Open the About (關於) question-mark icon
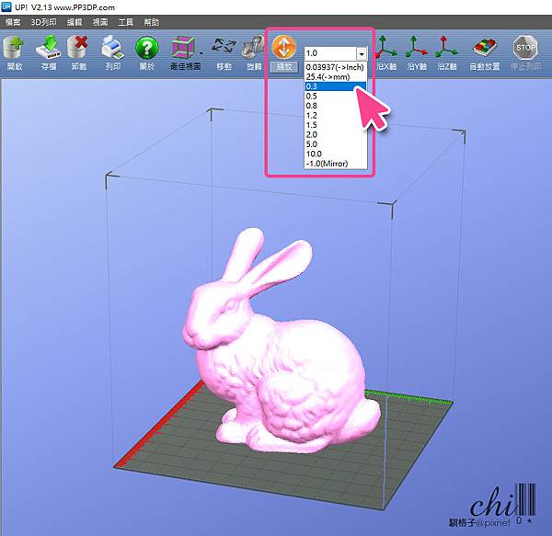Screen dimensions: 552x536 coord(147,48)
